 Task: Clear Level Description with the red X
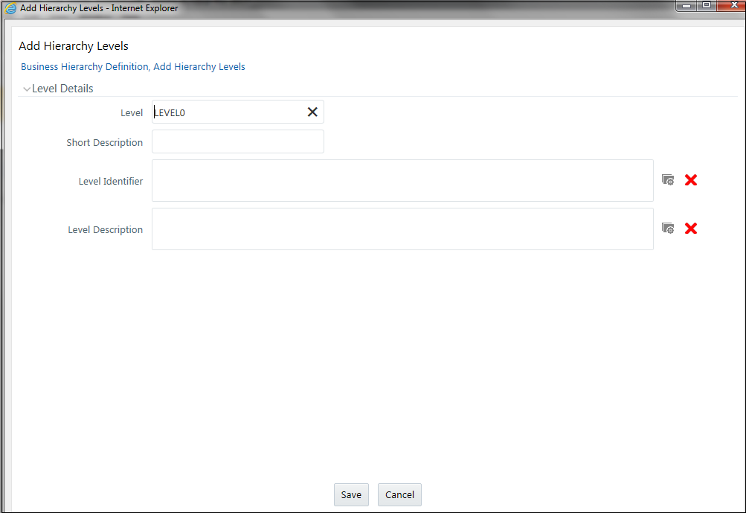(691, 229)
